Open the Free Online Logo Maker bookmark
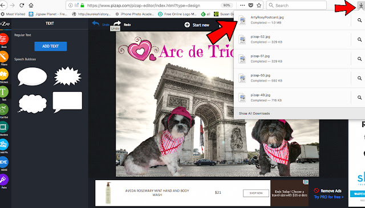365x208 pixels. [177, 14]
